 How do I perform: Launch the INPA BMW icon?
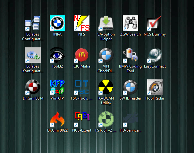pos(57,23)
